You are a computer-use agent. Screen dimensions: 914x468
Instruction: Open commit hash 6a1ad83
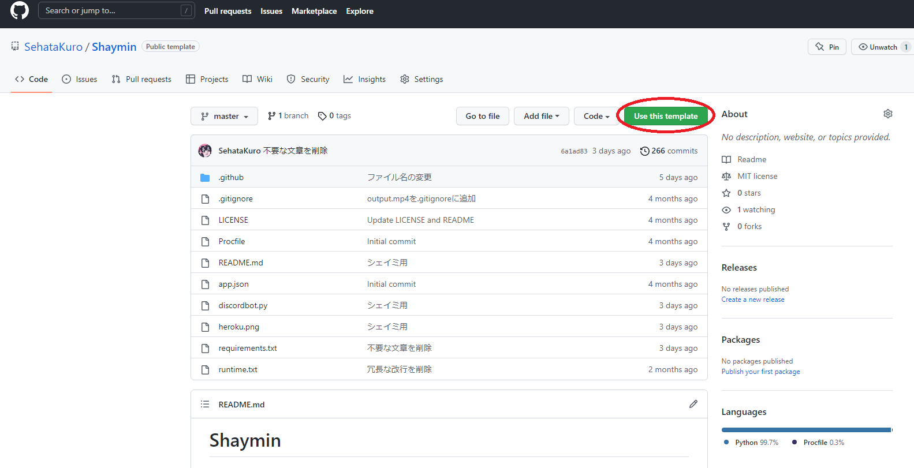574,151
